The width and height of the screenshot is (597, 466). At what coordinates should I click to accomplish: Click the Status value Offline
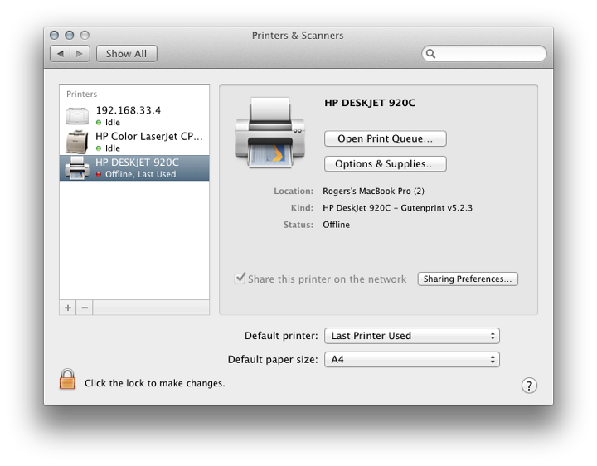coord(336,225)
